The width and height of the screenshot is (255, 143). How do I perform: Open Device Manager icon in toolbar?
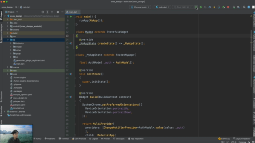tap(234, 7)
